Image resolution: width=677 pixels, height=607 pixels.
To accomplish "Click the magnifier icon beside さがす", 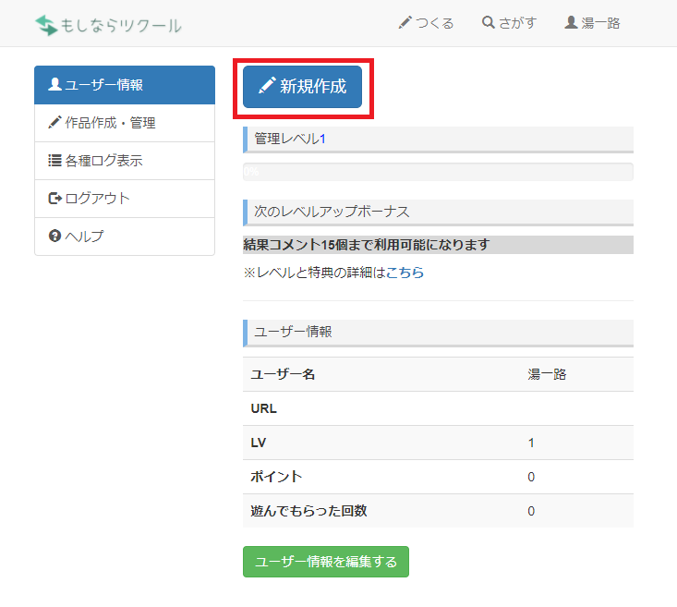I will (x=489, y=22).
